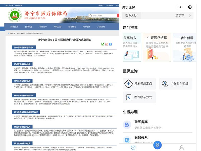Click the 就医备案 round blue icon
201x151 pixels.
(127, 125)
